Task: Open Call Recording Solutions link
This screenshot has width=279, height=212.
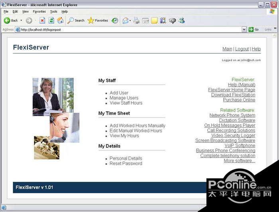Action: pyautogui.click(x=231, y=130)
